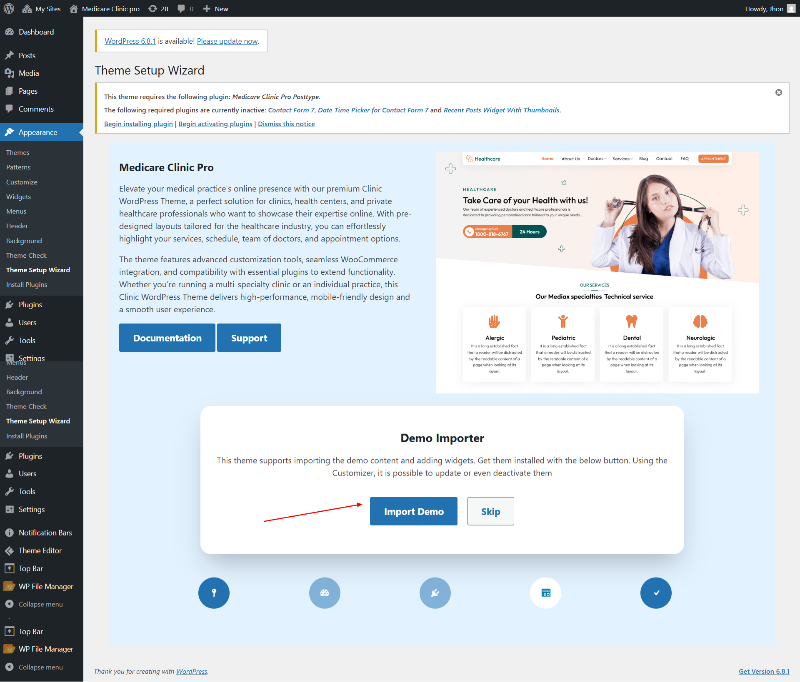Click Get Version 6.8.1 link

click(x=764, y=671)
